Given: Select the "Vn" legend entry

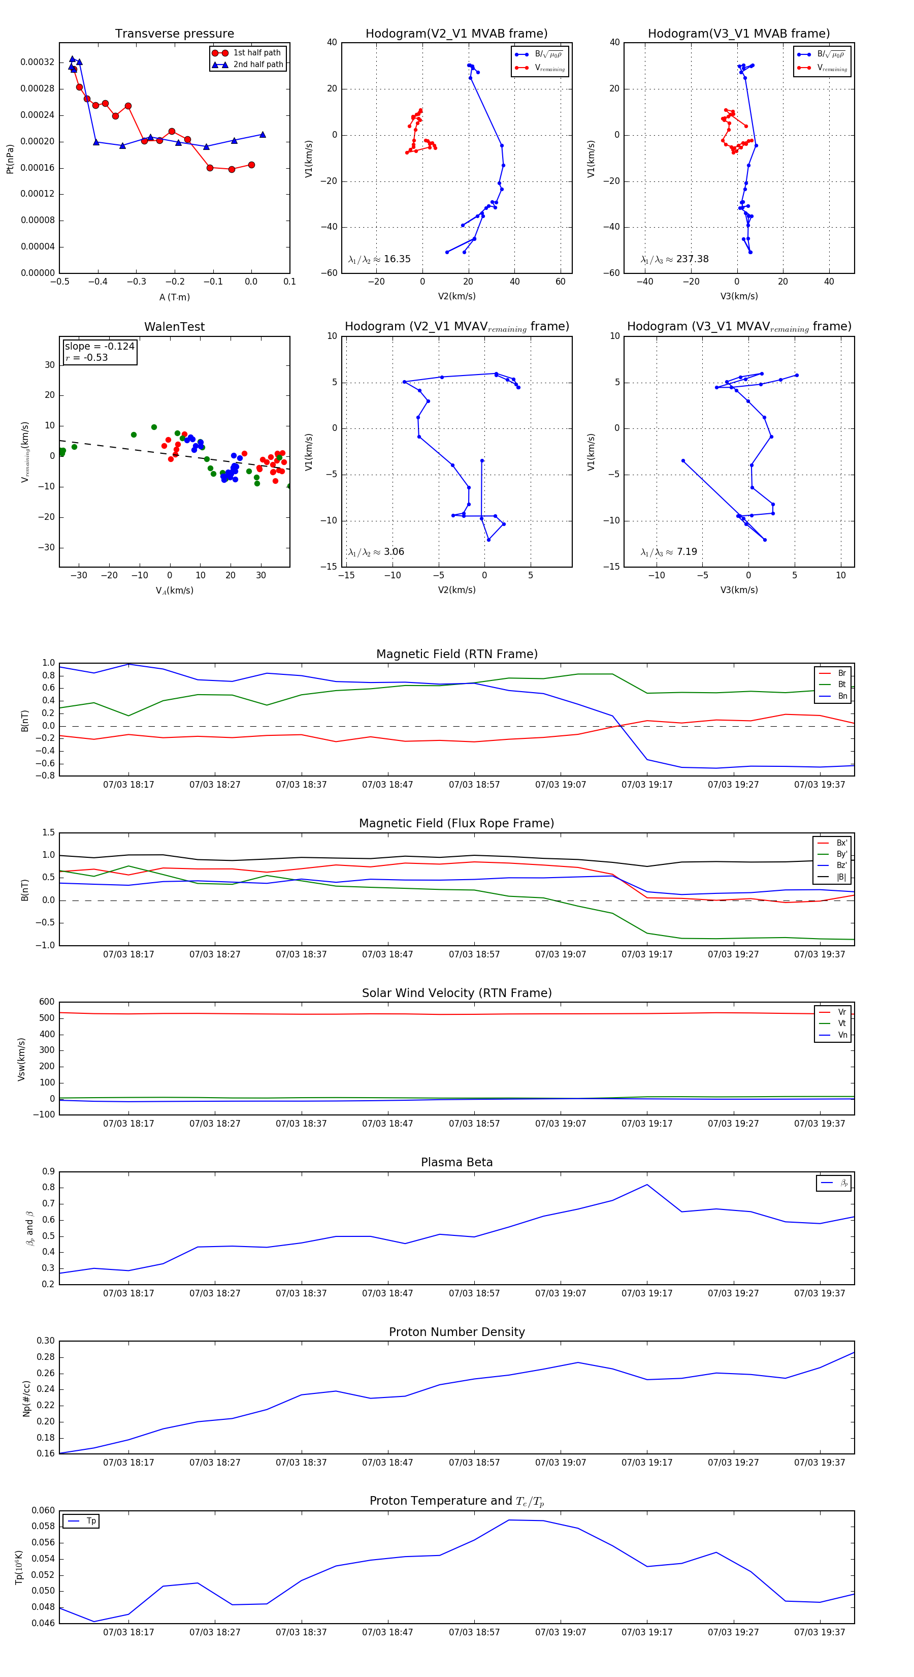Looking at the screenshot, I should point(833,1035).
